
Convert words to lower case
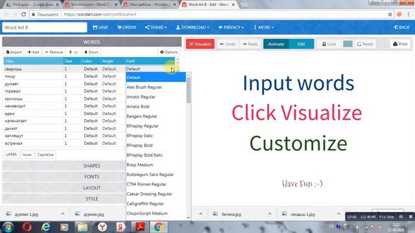pyautogui.click(x=27, y=155)
